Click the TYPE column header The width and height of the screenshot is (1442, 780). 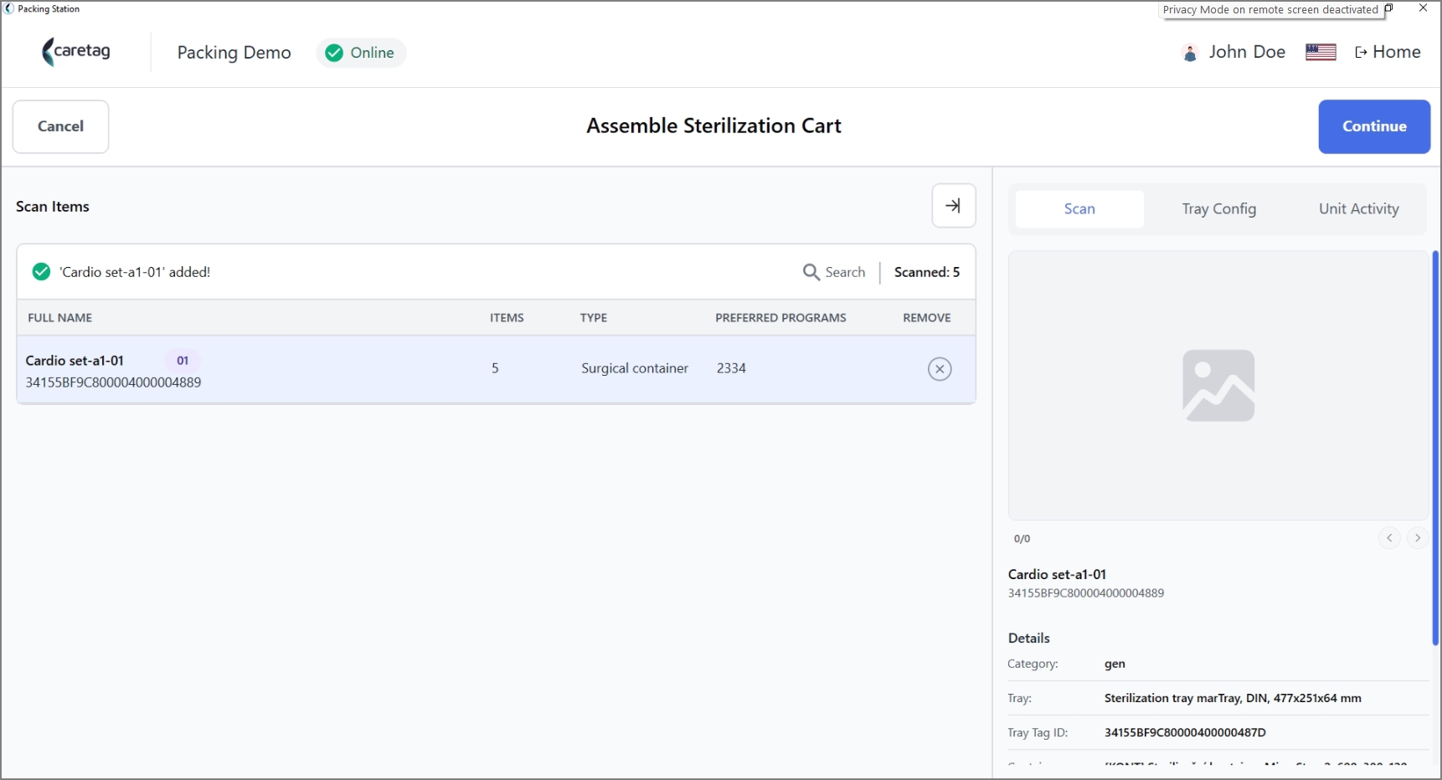[x=594, y=318]
